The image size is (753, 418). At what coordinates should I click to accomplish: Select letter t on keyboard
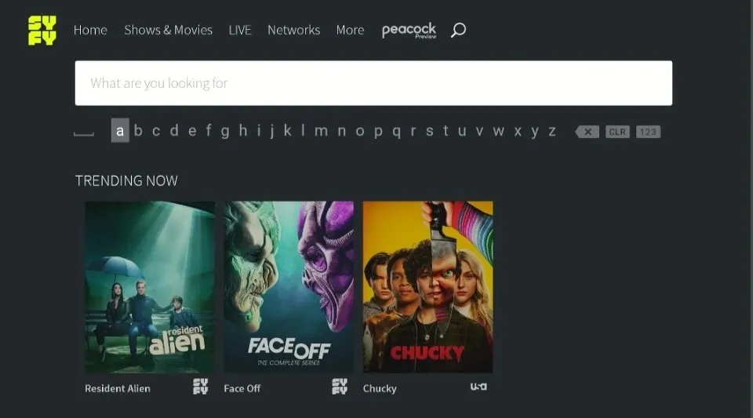coord(446,130)
